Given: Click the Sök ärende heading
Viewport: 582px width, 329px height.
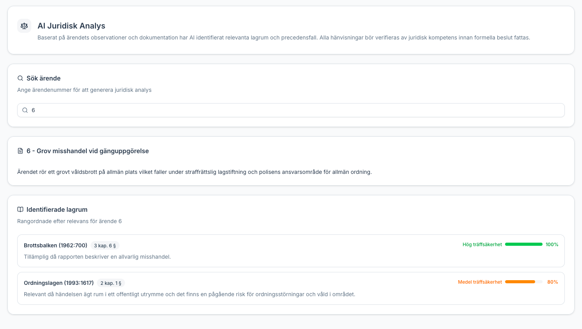Looking at the screenshot, I should pos(43,78).
